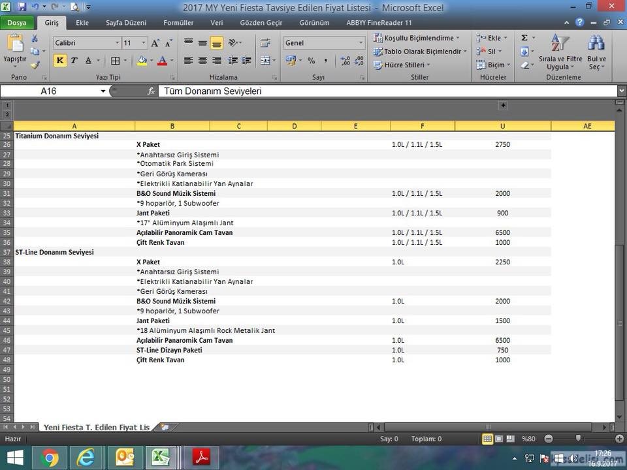Click Ekle insert cells button
627x470 pixels.
pyautogui.click(x=491, y=38)
